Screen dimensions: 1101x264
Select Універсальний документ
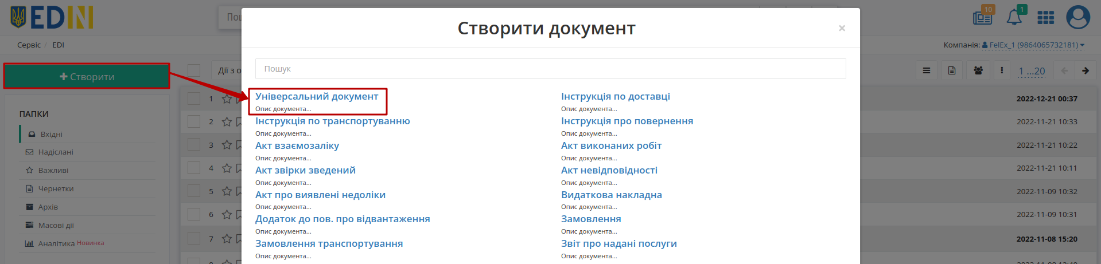[x=317, y=96]
